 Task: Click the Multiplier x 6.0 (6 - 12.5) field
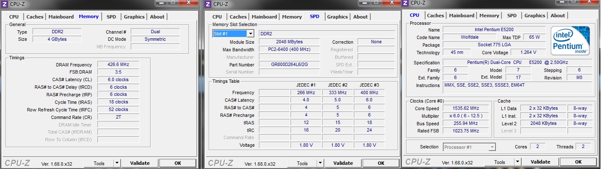click(x=466, y=116)
